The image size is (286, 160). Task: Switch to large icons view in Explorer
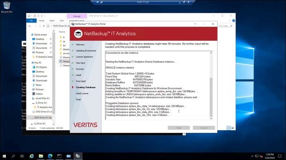[x=233, y=128]
